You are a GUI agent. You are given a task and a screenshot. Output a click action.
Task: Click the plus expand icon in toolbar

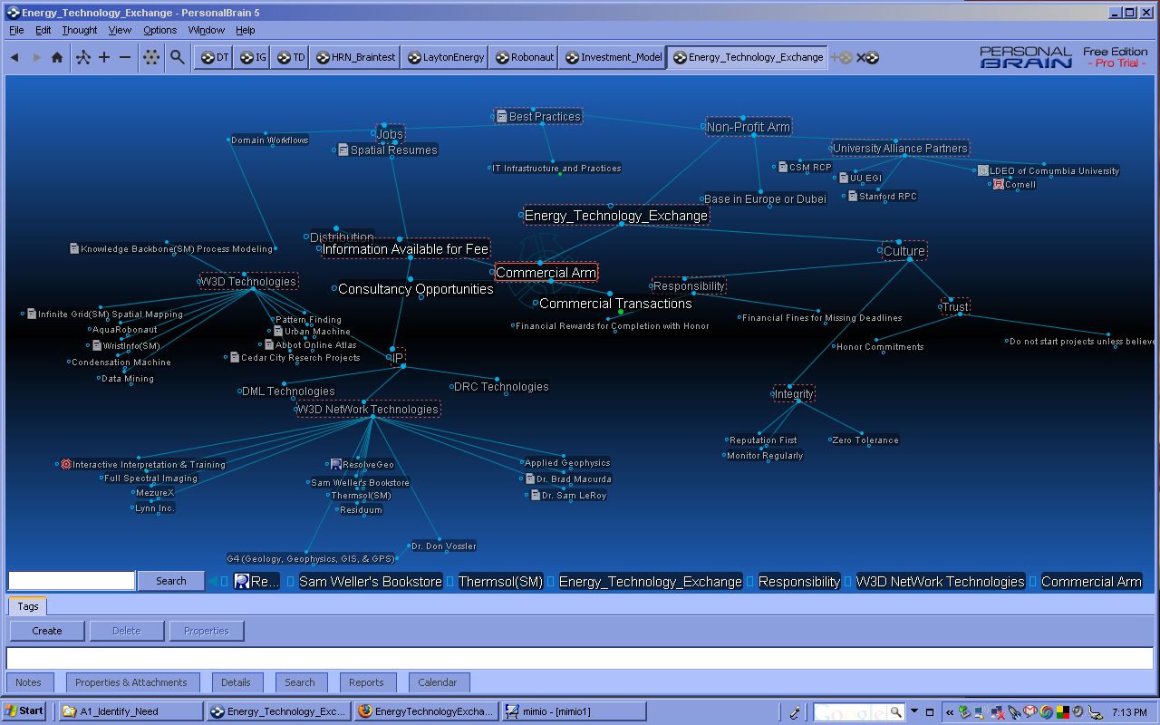(104, 57)
